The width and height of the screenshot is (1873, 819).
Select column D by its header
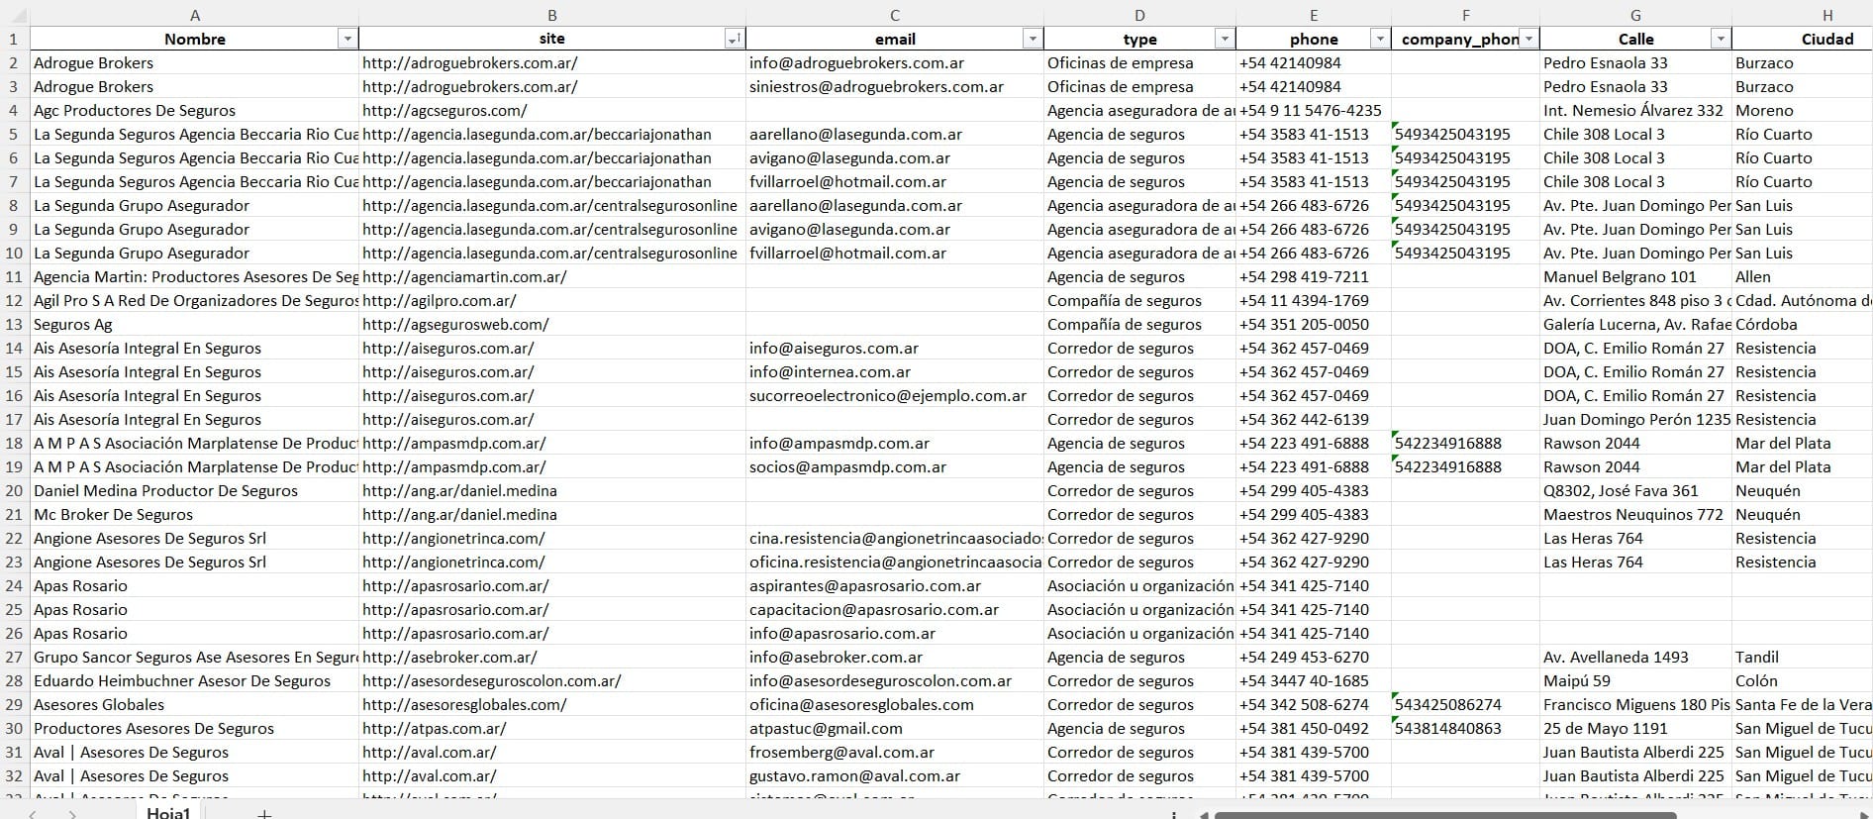[1139, 15]
